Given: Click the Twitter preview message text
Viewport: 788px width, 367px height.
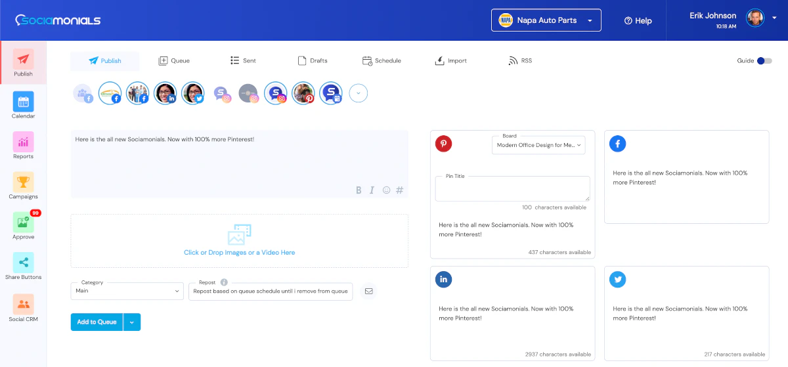Looking at the screenshot, I should (x=680, y=313).
